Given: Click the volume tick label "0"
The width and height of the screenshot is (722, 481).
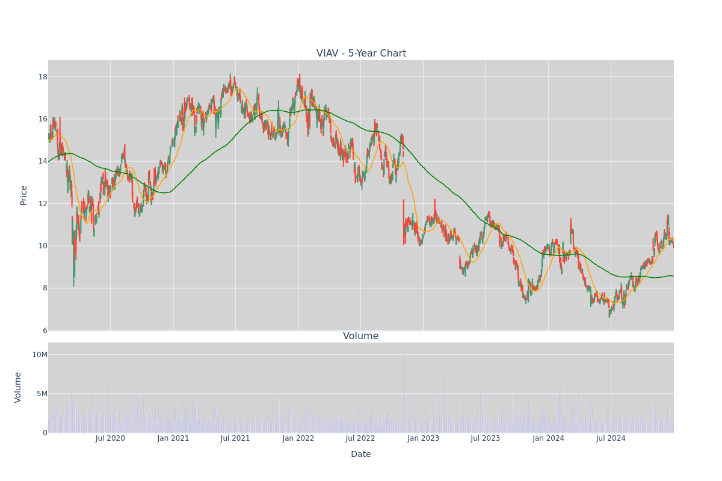Looking at the screenshot, I should 45,433.
